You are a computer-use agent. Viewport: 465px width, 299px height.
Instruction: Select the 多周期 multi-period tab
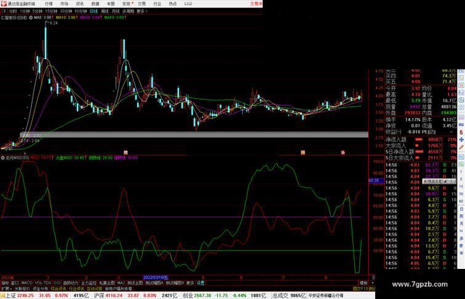pyautogui.click(x=128, y=11)
